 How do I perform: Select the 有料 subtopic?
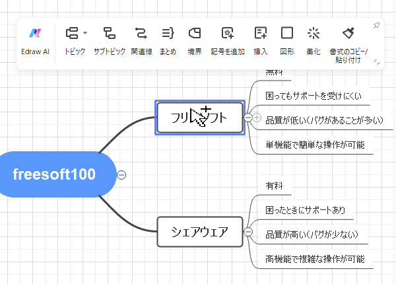275,186
